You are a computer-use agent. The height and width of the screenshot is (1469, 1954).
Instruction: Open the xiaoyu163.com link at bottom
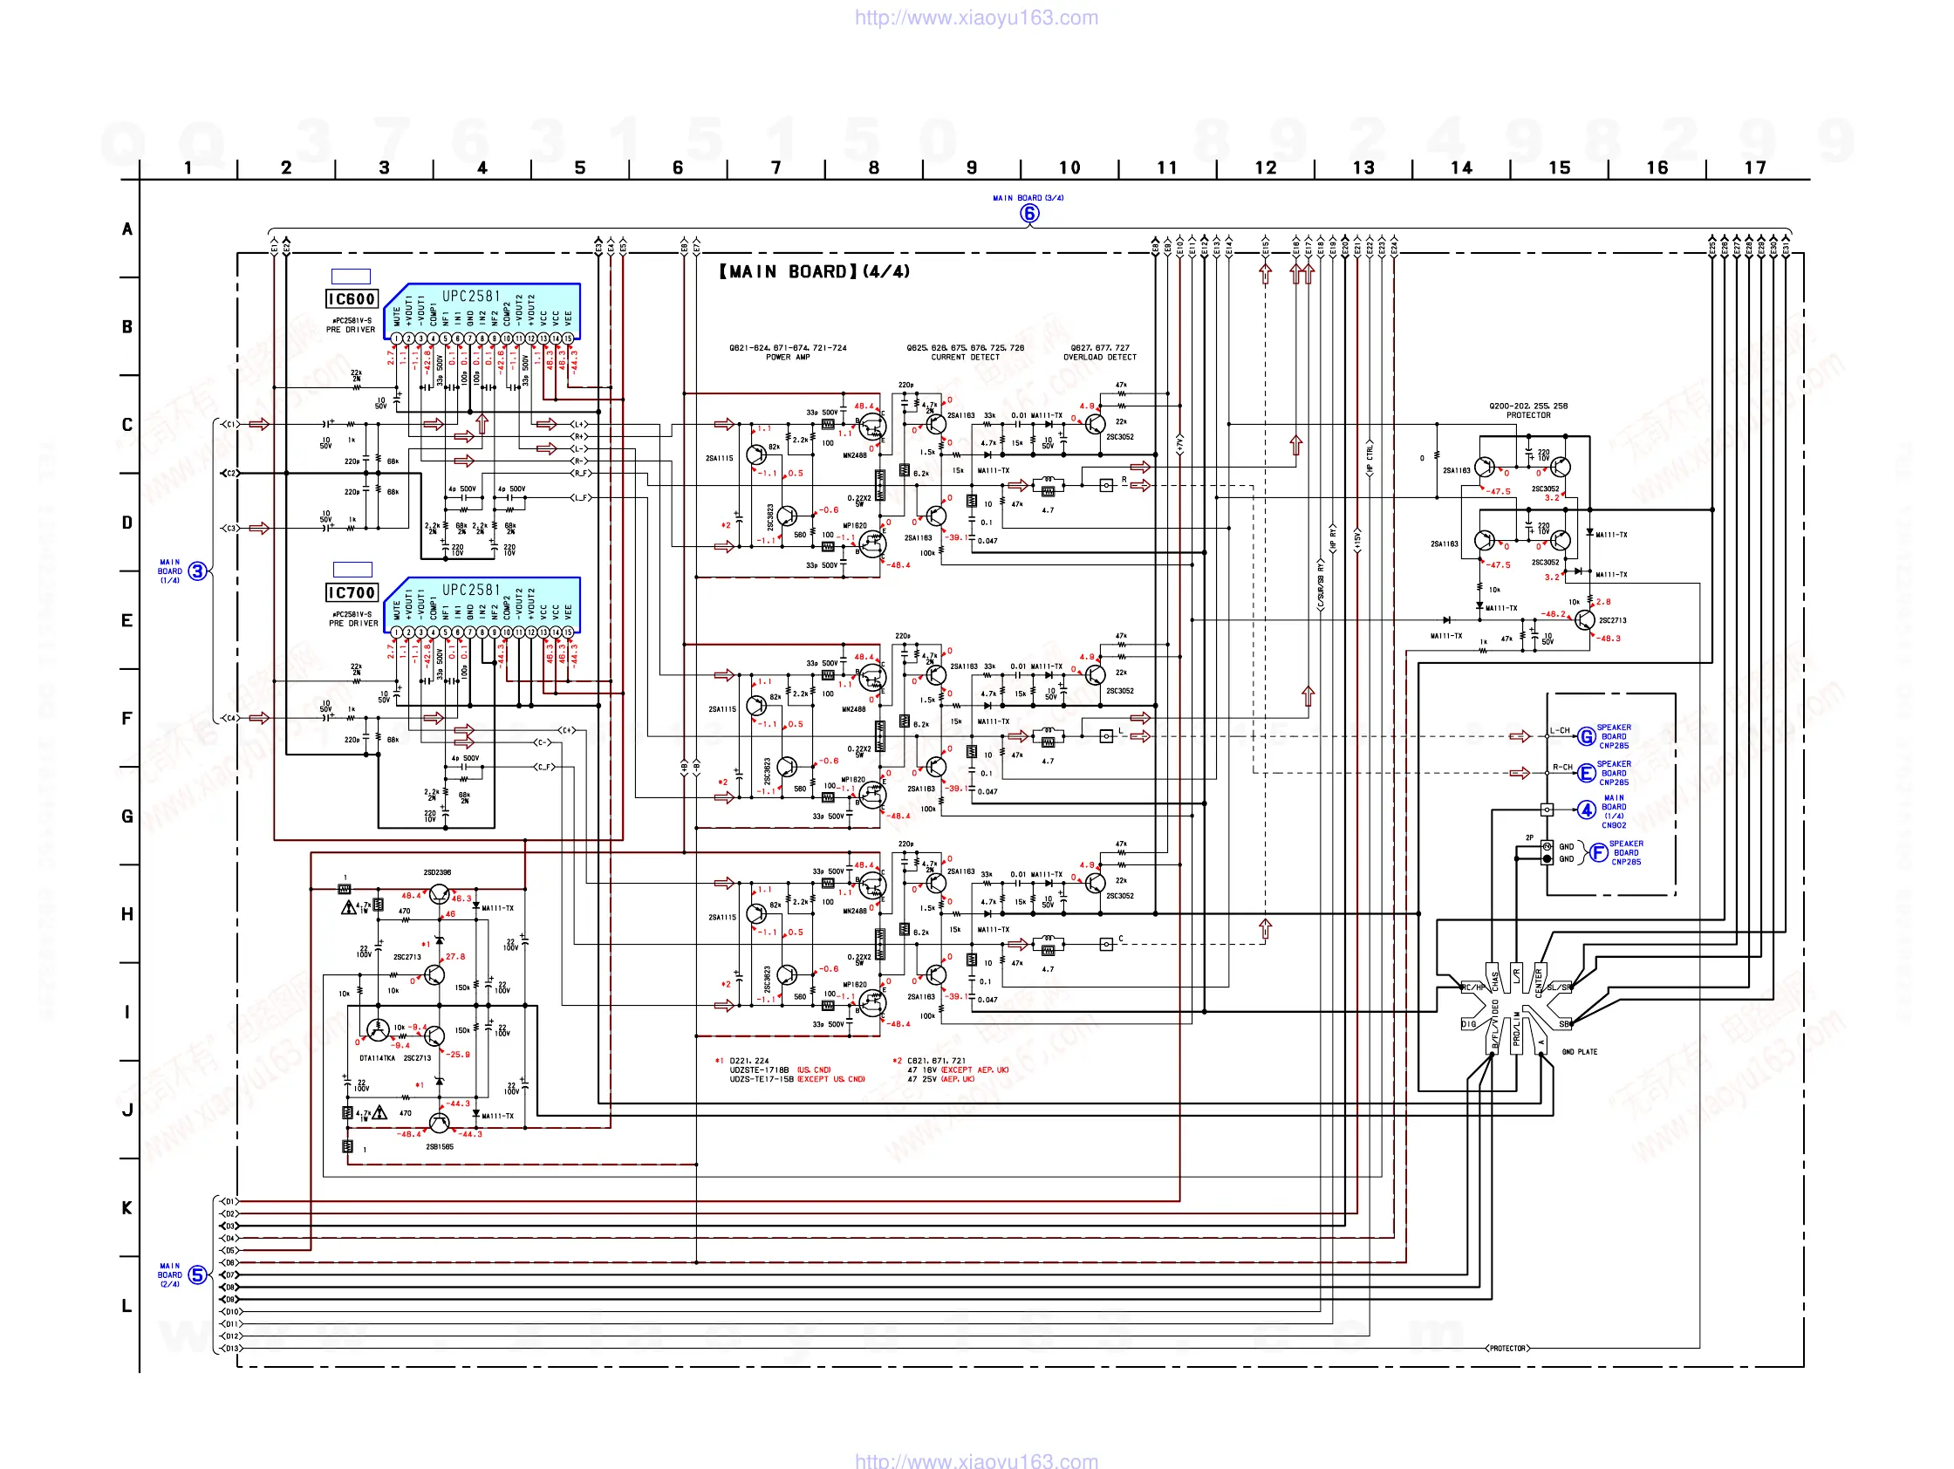pos(976,1461)
